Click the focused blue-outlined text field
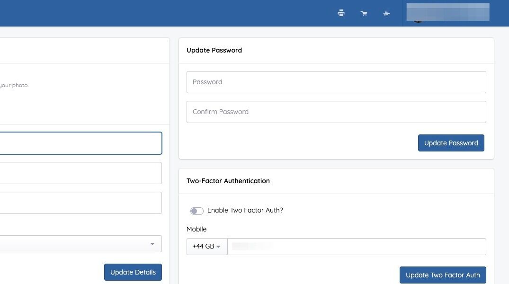 coord(80,143)
